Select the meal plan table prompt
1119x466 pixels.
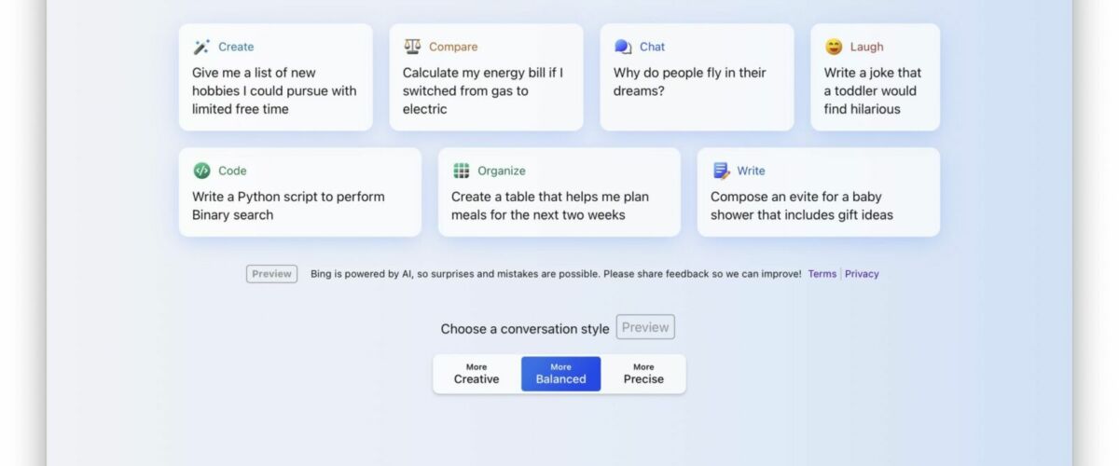coord(559,192)
